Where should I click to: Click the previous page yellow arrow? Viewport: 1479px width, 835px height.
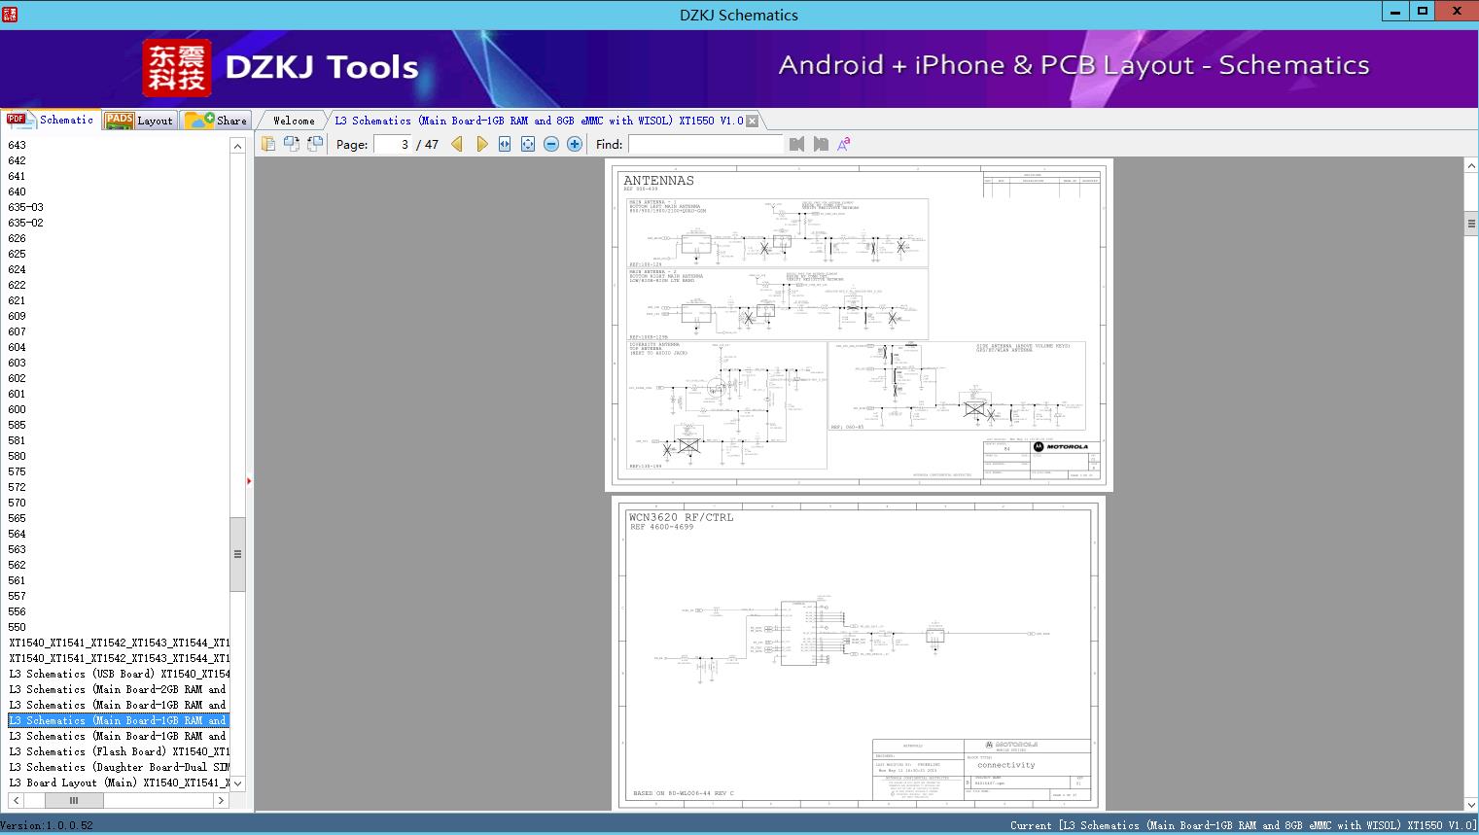457,144
